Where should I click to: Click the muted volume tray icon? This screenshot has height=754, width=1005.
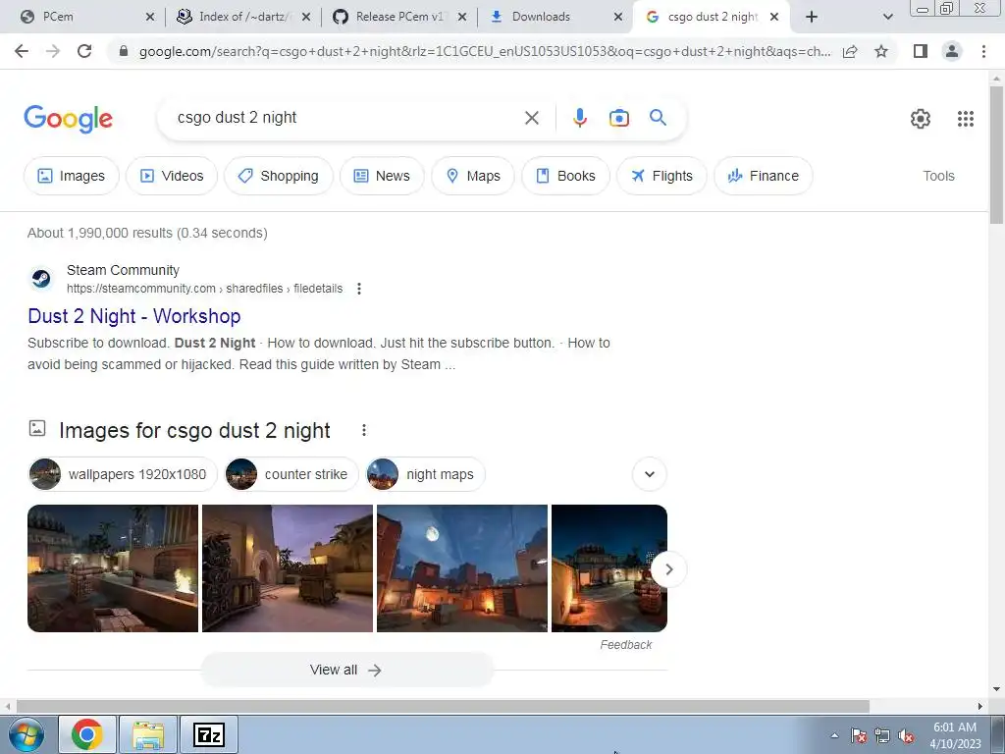tap(906, 736)
